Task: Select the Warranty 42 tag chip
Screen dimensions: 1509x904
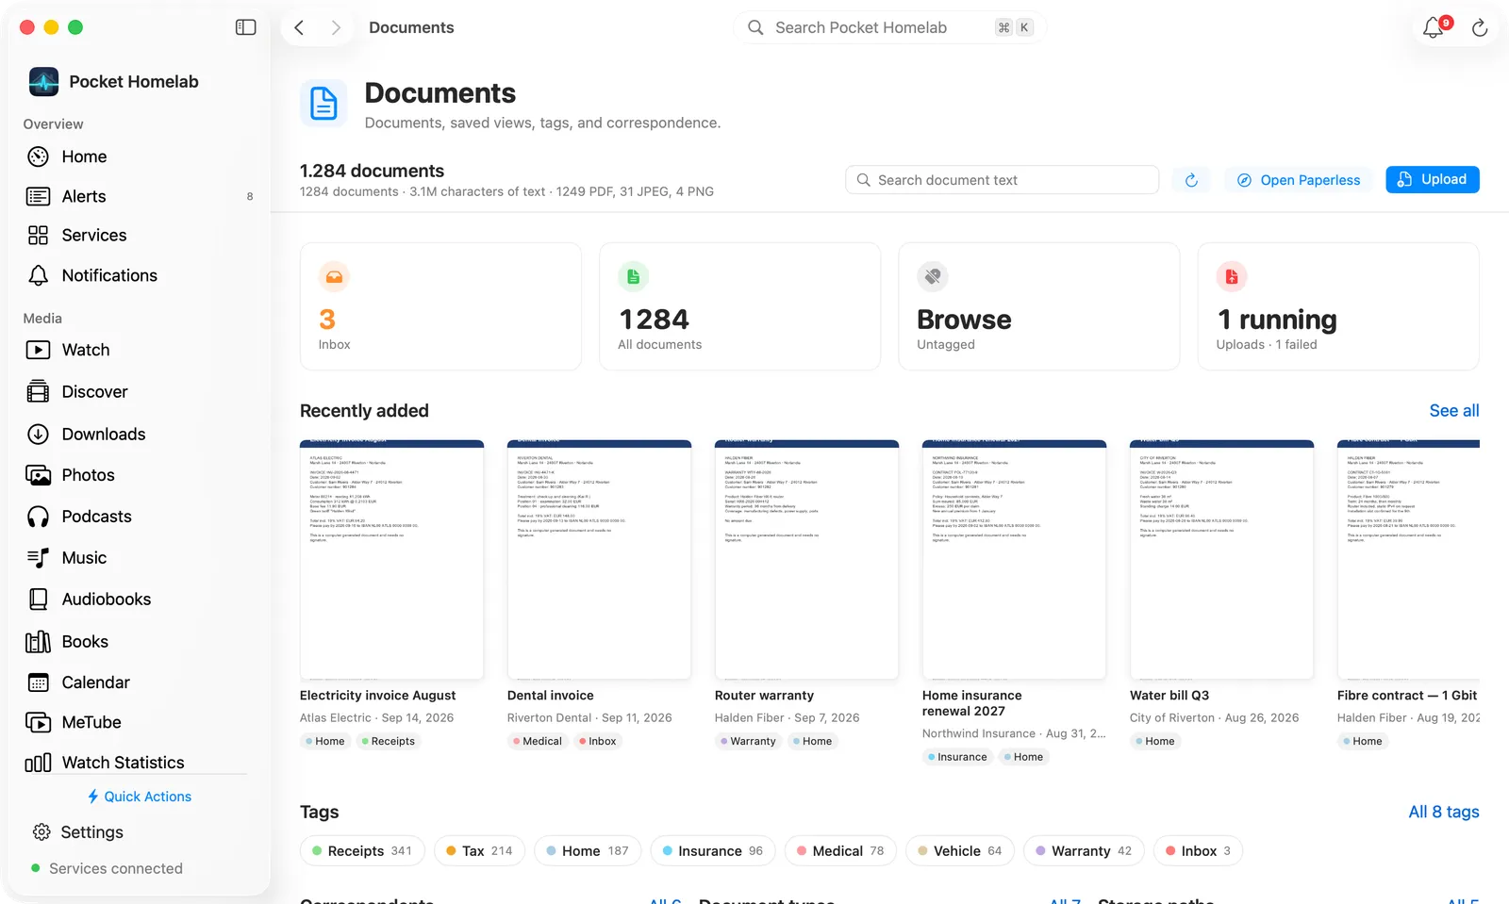Action: (x=1084, y=850)
